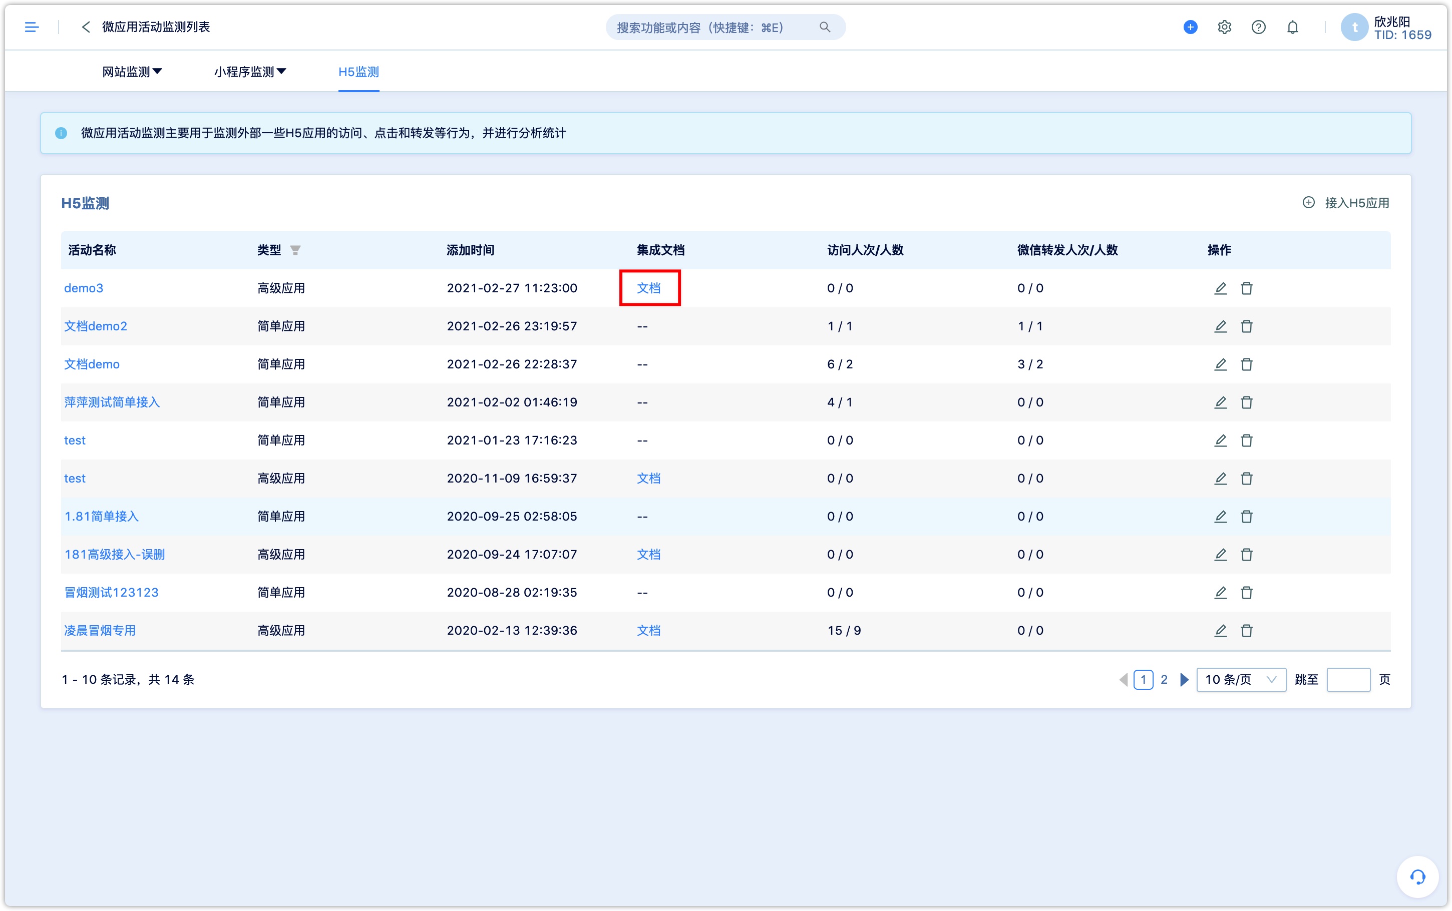Viewport: 1452px width, 911px height.
Task: Click the search magnifier icon
Action: click(825, 27)
